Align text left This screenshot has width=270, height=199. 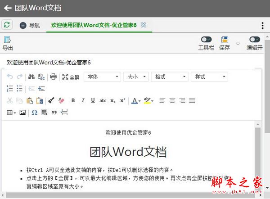tap(162, 100)
